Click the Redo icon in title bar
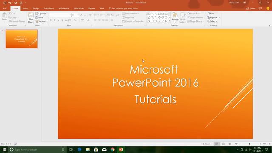The height and width of the screenshot is (153, 272). (16, 3)
